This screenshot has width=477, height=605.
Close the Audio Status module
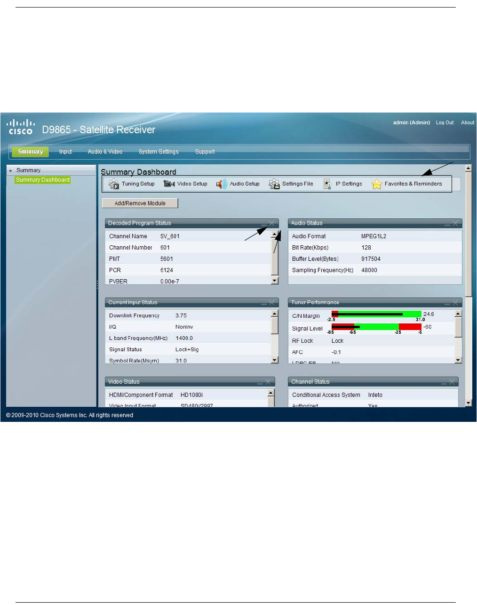click(455, 224)
